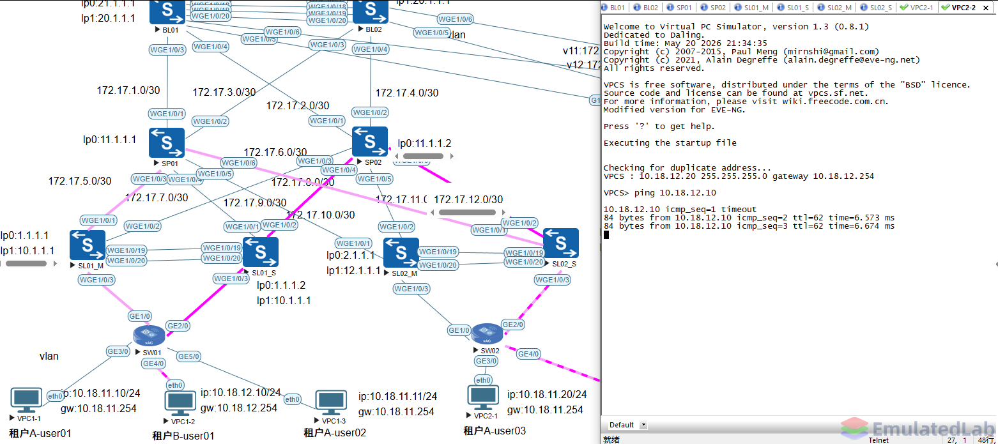Select the SL01_M leaf switch icon

click(x=88, y=245)
